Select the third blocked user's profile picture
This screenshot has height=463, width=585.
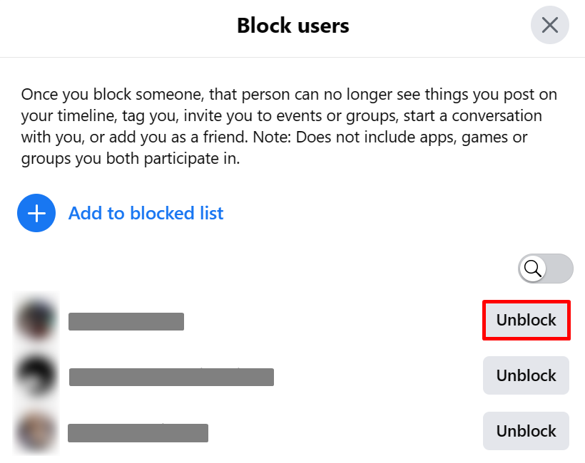click(36, 431)
